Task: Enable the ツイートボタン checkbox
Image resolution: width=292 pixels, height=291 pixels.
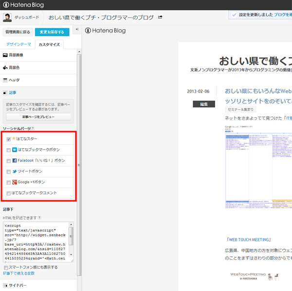Action: (x=8, y=172)
